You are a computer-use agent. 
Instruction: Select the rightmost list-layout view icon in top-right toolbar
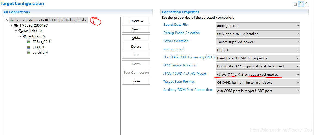[x=307, y=4]
